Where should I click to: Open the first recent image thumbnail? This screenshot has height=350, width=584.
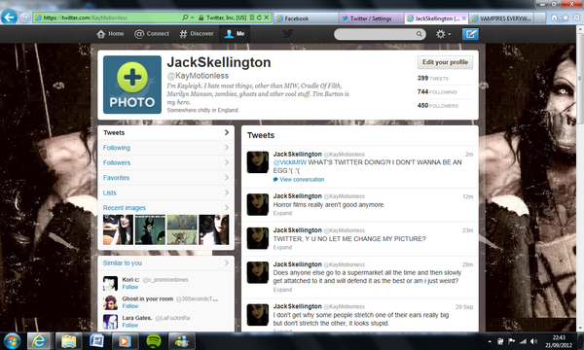118,229
